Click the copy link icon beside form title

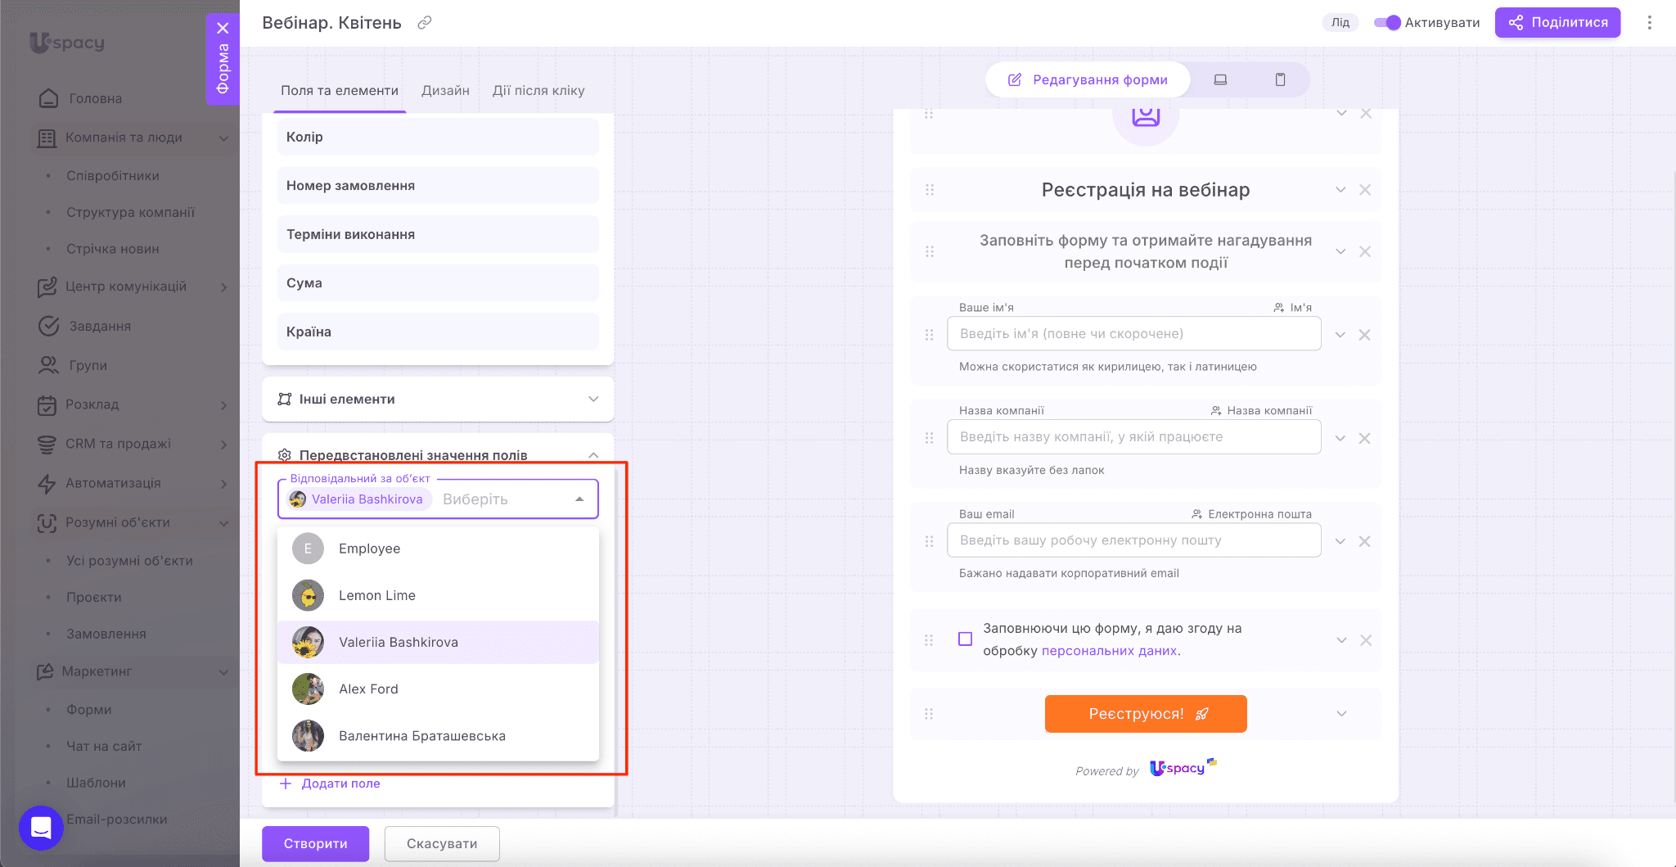[x=424, y=23]
